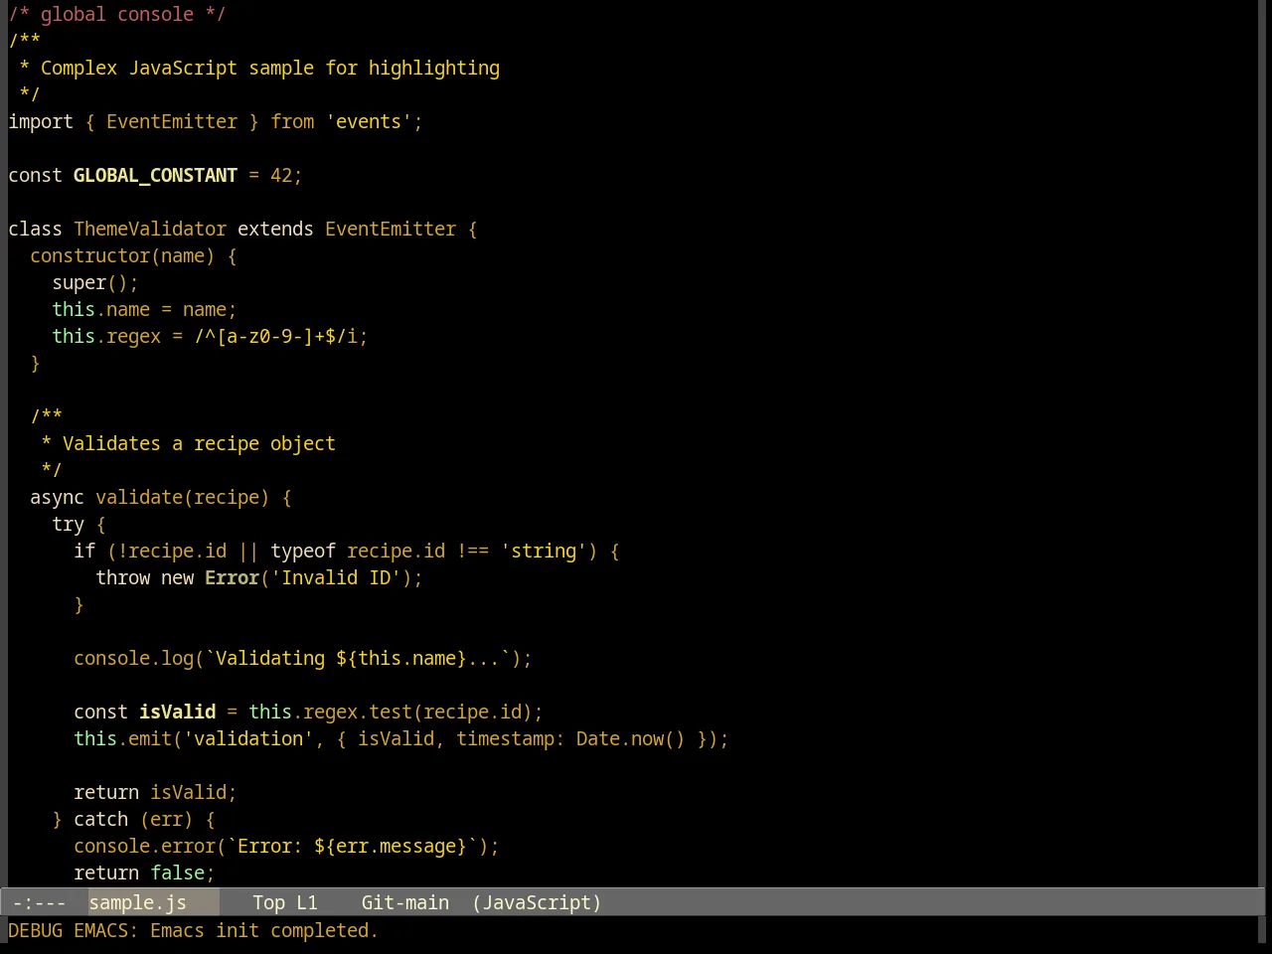Click the regex literal /^[a-z0-9-]+$/i
The image size is (1272, 954).
click(275, 336)
